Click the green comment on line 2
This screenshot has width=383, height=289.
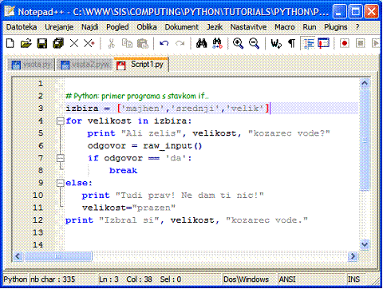click(x=137, y=96)
